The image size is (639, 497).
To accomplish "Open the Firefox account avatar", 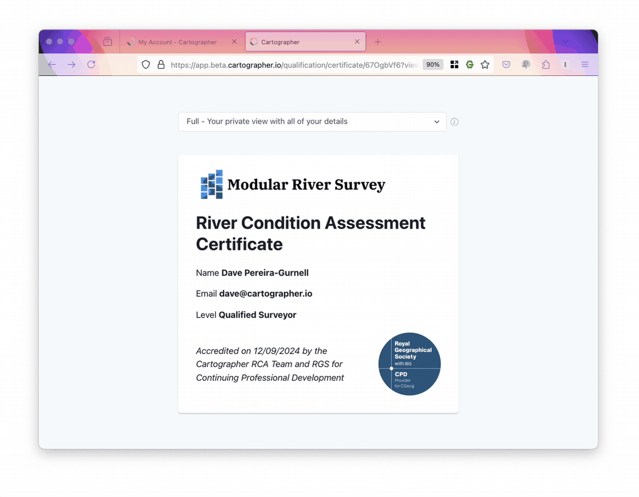I will pyautogui.click(x=526, y=64).
